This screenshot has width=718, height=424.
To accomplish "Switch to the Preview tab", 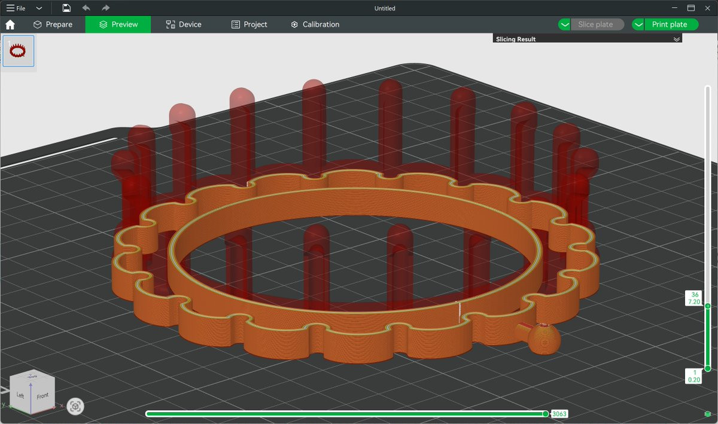I will point(118,25).
